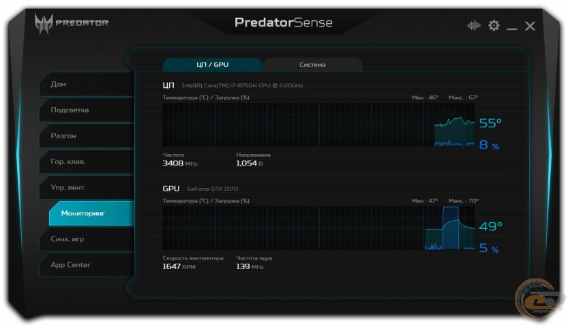Click the GeForce GTX 1070 label
568x327 pixels.
pos(212,189)
